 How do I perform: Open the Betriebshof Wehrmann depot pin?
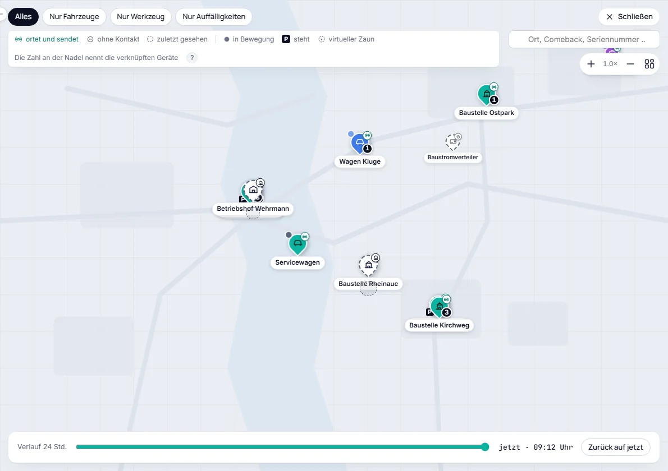[253, 191]
